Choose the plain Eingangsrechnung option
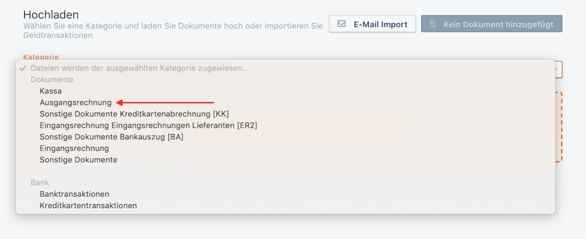586x239 pixels. coord(74,148)
